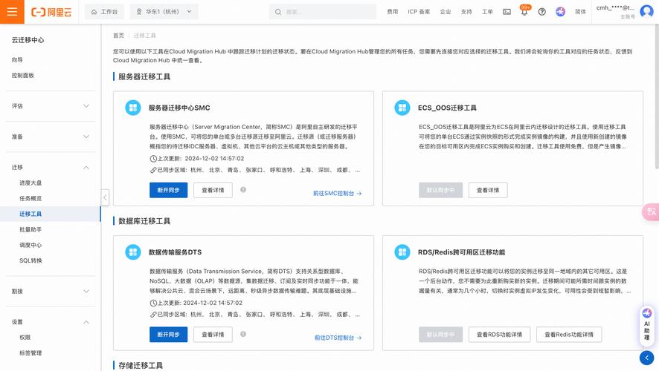Click the info icon beside DTS 查看详情

tap(243, 334)
